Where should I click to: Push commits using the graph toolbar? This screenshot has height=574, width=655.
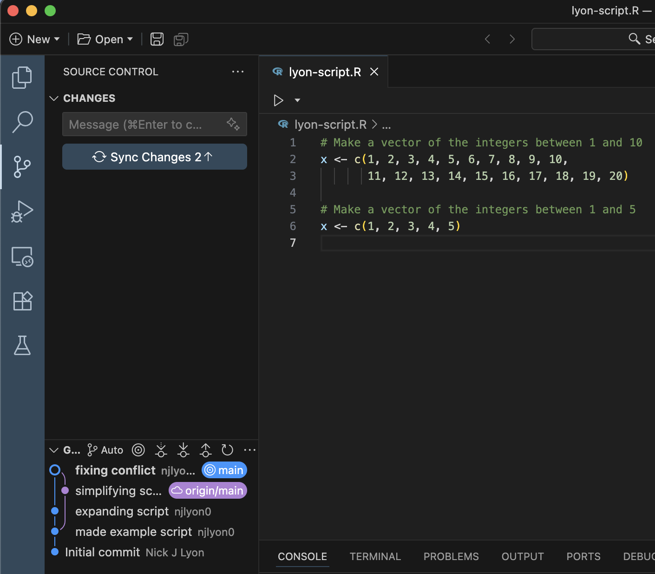[205, 450]
